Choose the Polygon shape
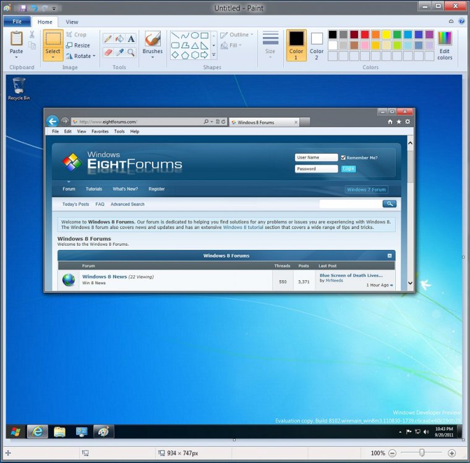Viewport: 470px width, 463px height. (186, 46)
